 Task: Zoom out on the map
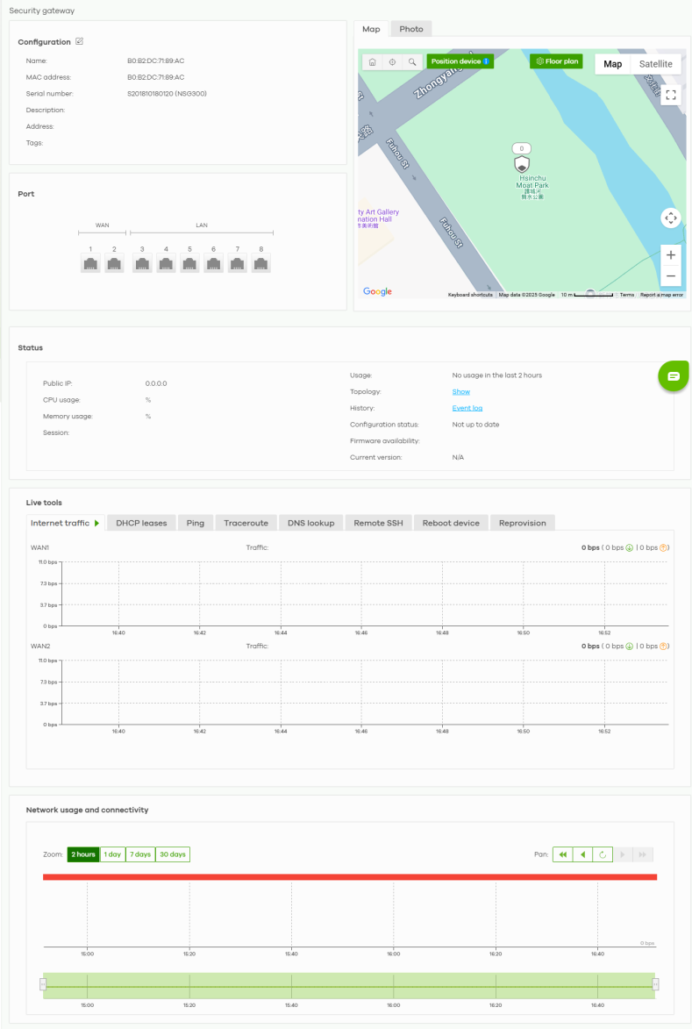point(671,276)
